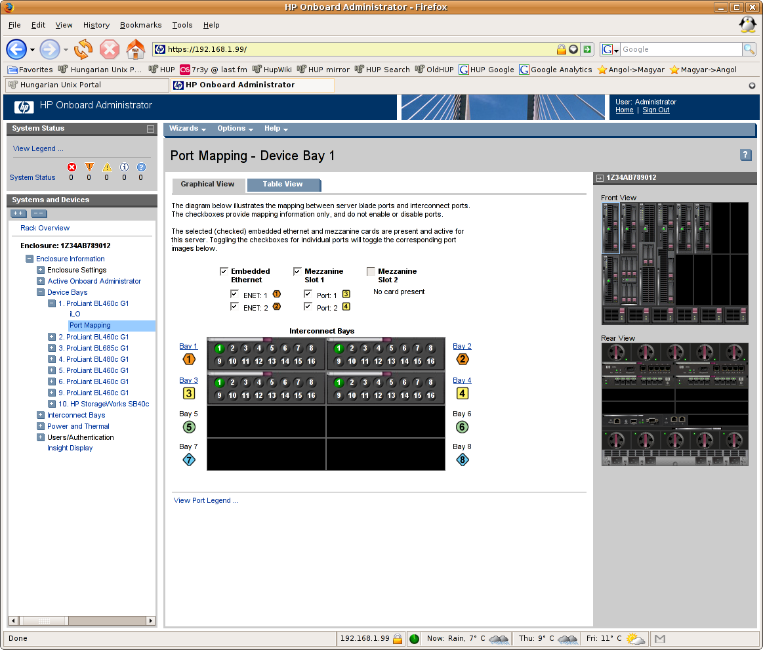763x650 pixels.
Task: Expand all tree nodes with ++ button
Action: point(18,213)
